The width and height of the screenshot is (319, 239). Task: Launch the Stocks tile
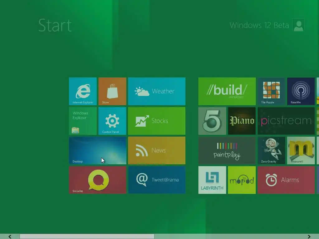(x=157, y=121)
